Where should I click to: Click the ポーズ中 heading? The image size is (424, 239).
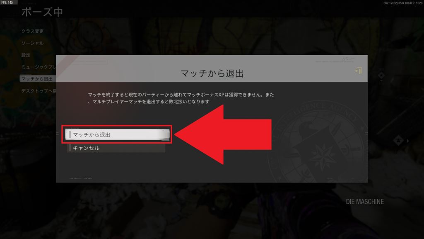click(42, 12)
